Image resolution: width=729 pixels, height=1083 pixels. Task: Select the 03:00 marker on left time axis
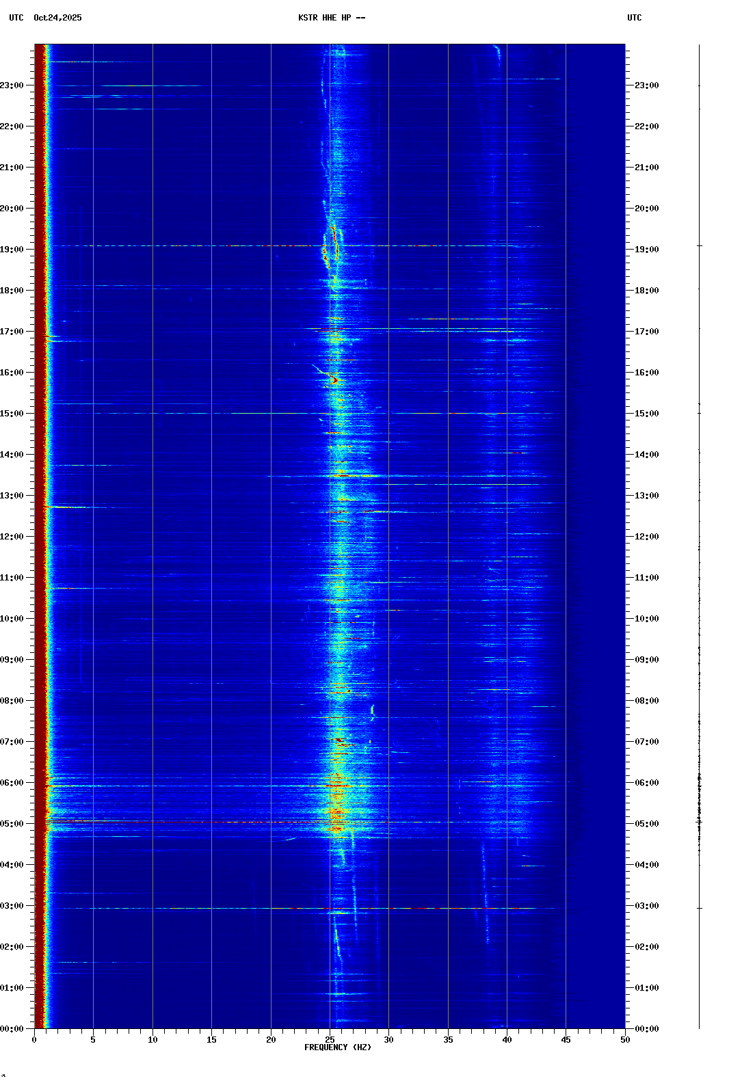tap(12, 906)
